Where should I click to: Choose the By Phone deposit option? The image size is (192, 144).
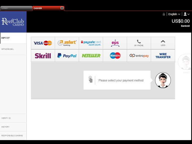(139, 43)
